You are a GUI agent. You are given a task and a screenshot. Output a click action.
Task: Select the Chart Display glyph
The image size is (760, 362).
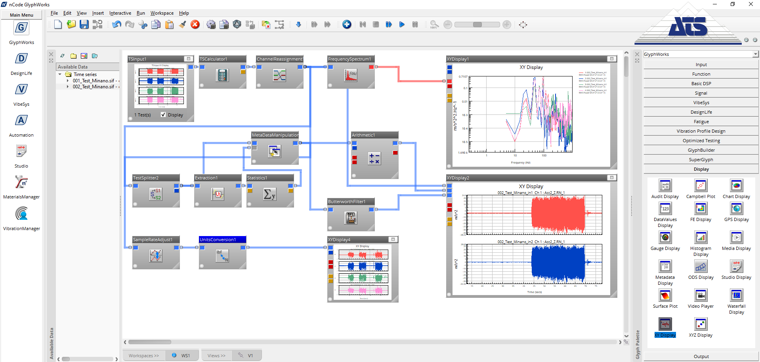[736, 185]
